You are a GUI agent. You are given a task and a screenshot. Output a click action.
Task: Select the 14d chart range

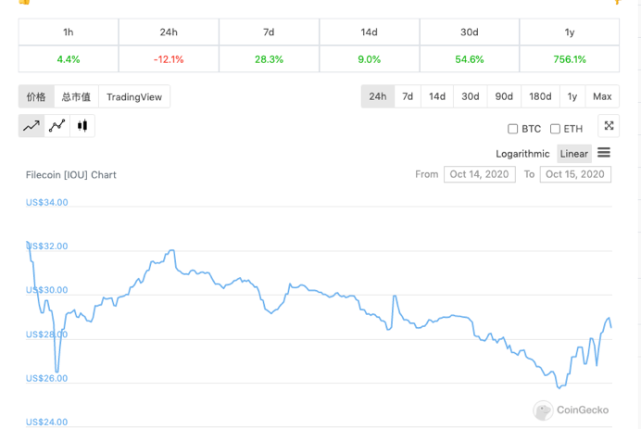click(x=437, y=96)
